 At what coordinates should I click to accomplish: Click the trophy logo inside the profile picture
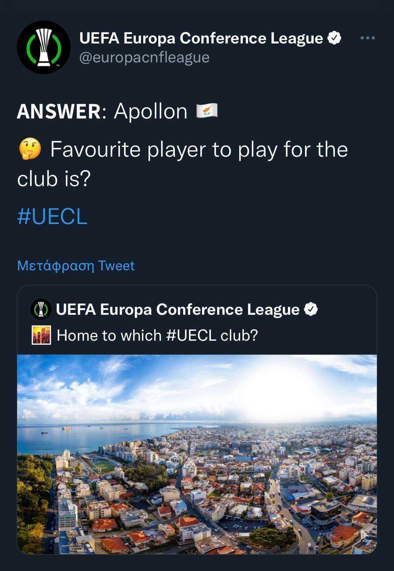tap(44, 46)
